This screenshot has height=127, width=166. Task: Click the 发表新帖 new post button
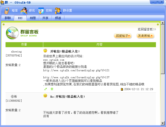(x=145, y=36)
